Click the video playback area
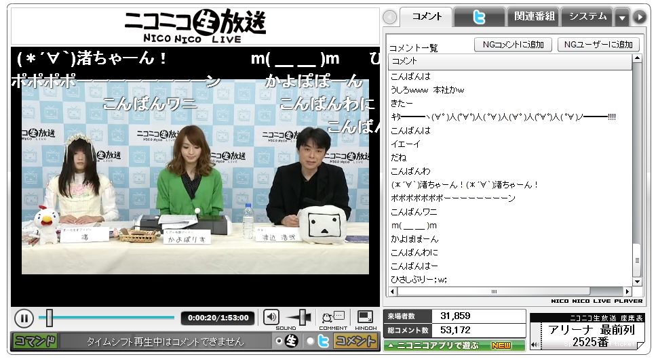Screen dimensions: 658x359 pos(195,177)
